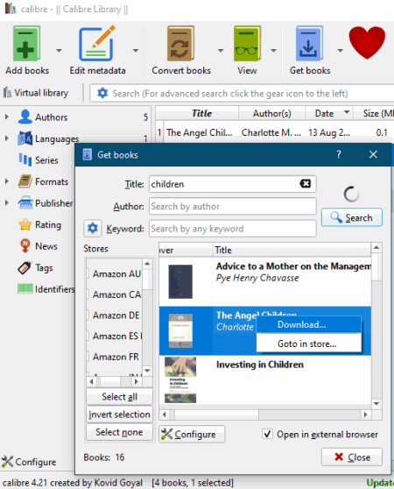
Task: Click the down arrow of the results scrollbar
Action: [x=376, y=403]
